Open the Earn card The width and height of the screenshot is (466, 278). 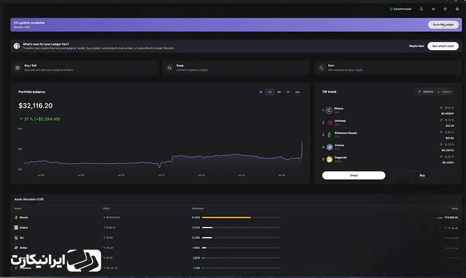click(388, 68)
